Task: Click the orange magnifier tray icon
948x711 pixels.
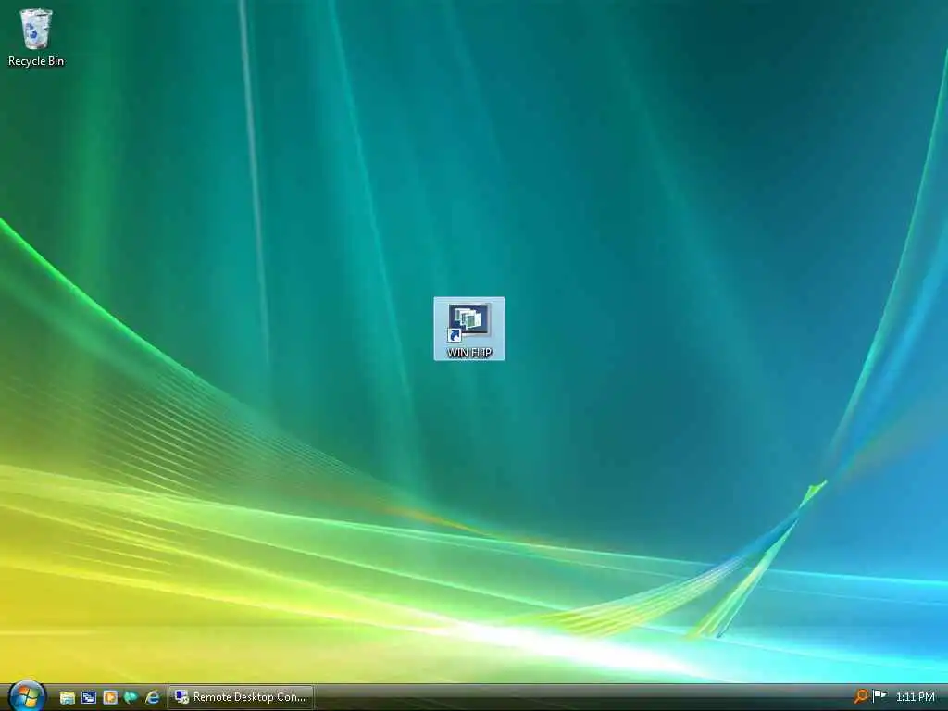Action: coord(860,696)
